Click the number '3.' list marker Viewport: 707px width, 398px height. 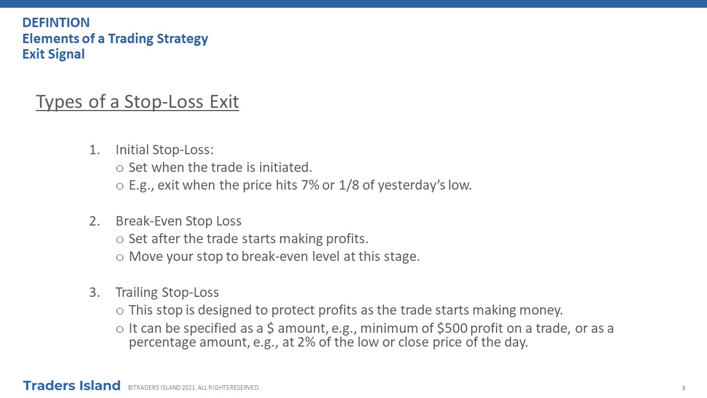click(x=95, y=292)
